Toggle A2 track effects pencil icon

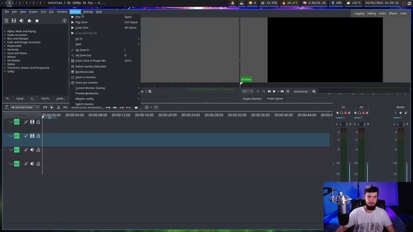[26, 164]
